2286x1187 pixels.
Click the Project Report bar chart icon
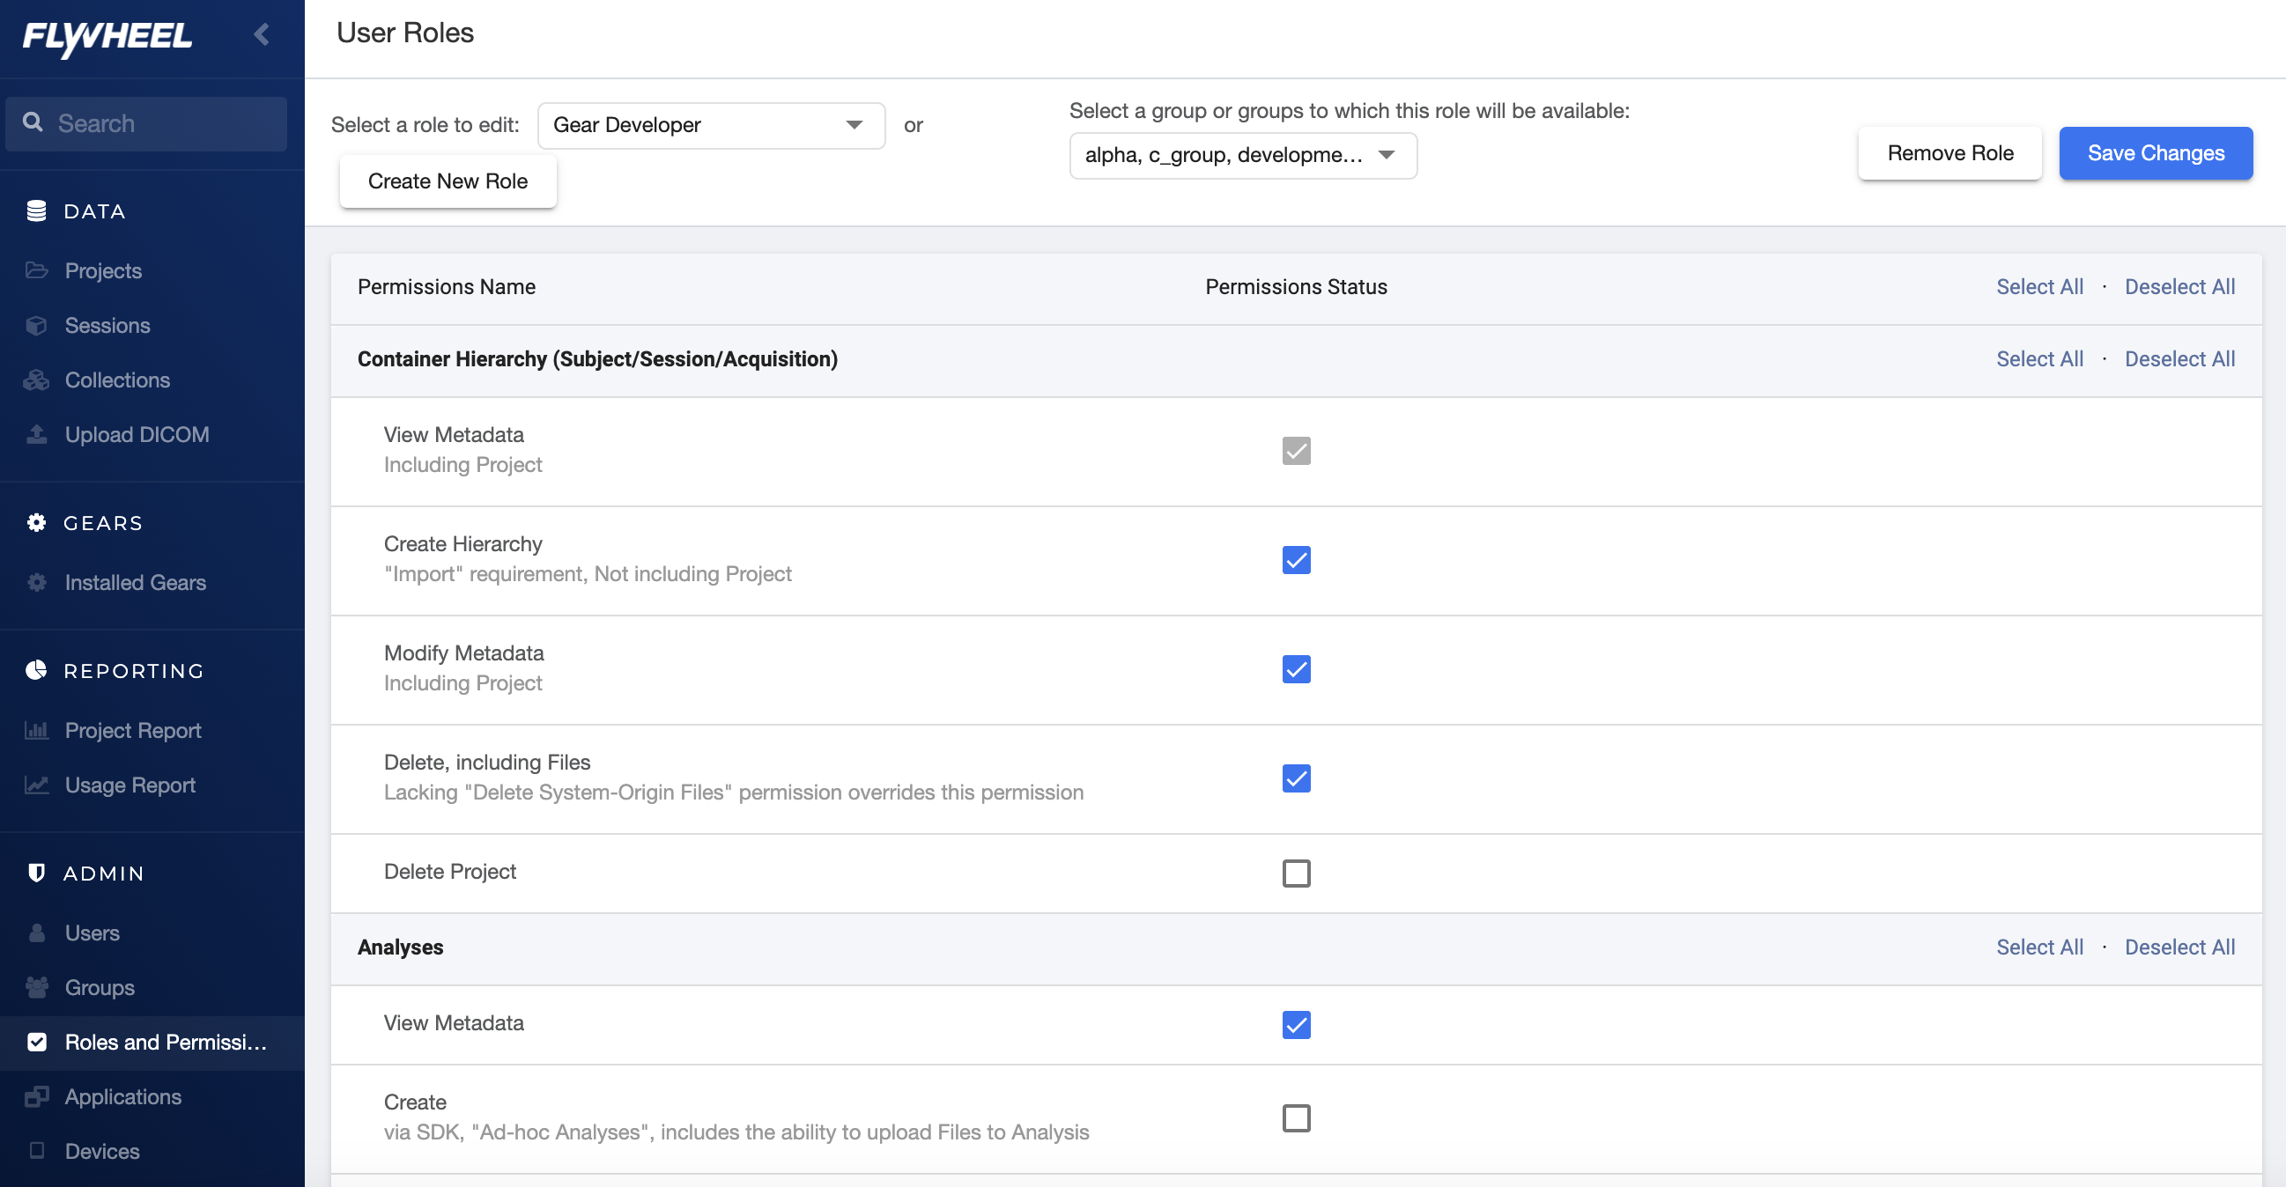coord(36,730)
